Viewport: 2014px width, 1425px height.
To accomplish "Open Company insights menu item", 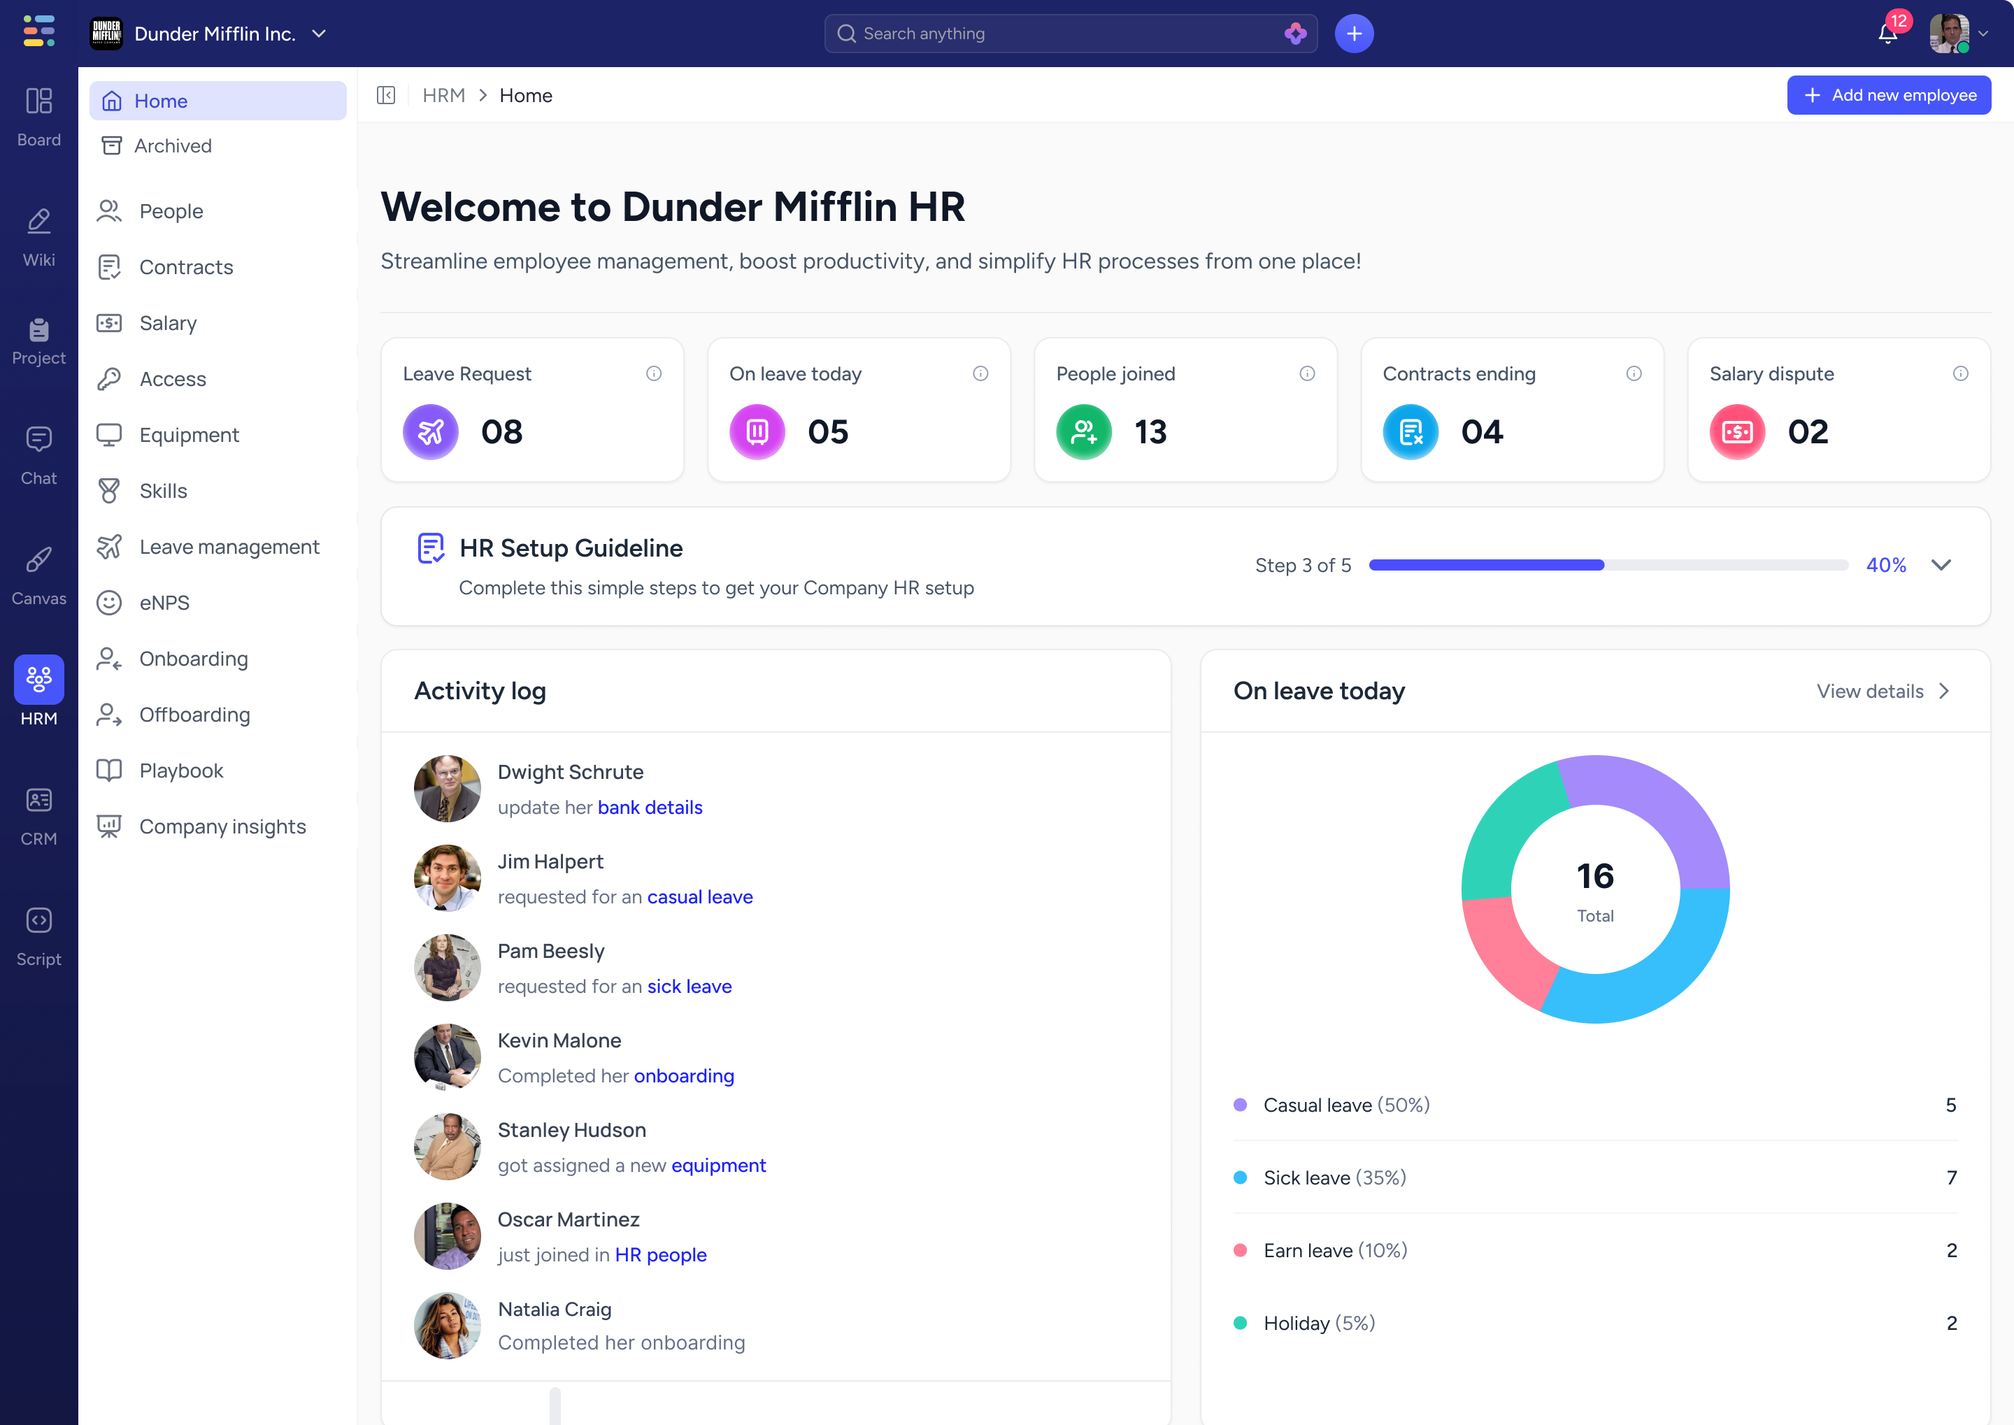I will pyautogui.click(x=222, y=826).
